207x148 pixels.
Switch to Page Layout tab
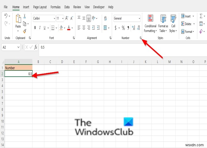pyautogui.click(x=40, y=7)
